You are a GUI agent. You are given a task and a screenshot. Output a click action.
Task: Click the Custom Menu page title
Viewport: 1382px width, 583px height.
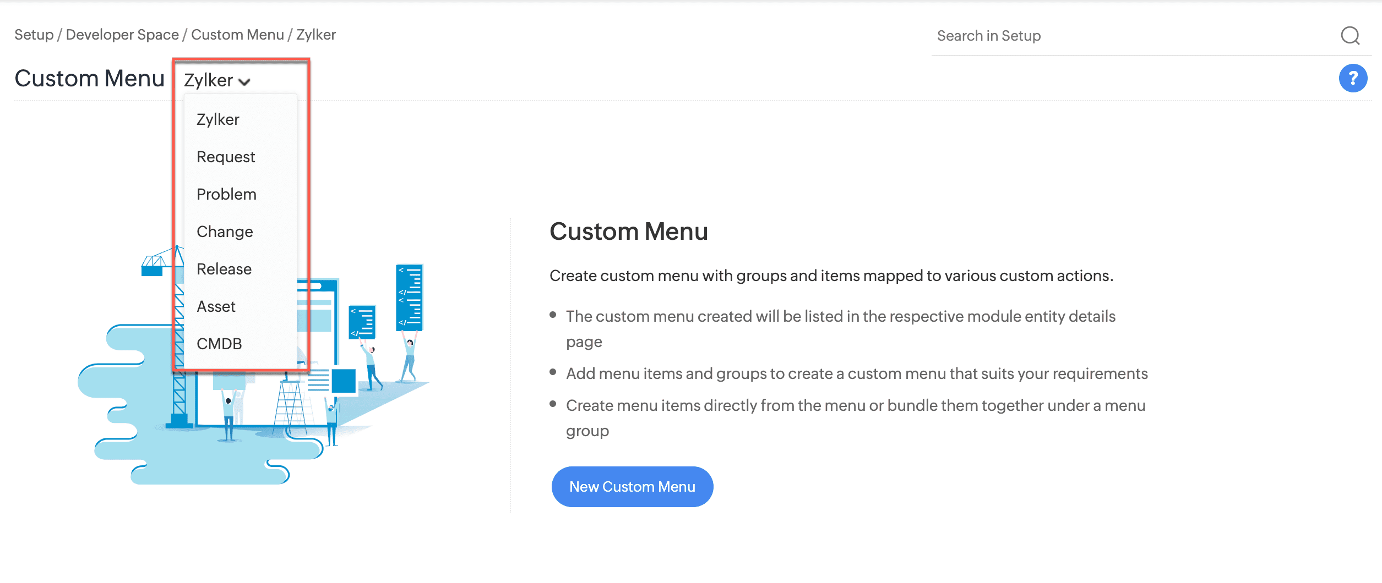click(90, 79)
